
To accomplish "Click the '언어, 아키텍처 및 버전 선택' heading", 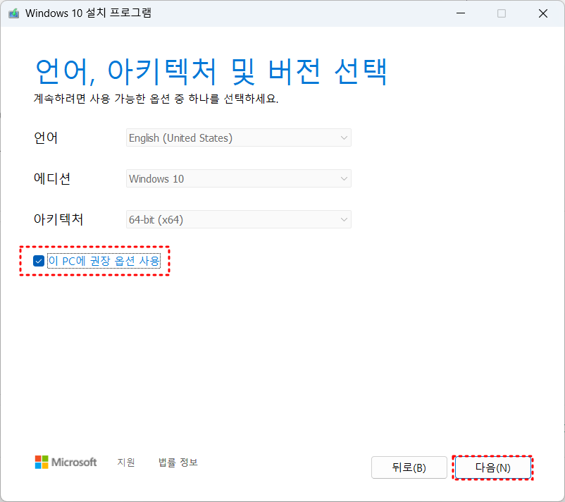I will 211,71.
